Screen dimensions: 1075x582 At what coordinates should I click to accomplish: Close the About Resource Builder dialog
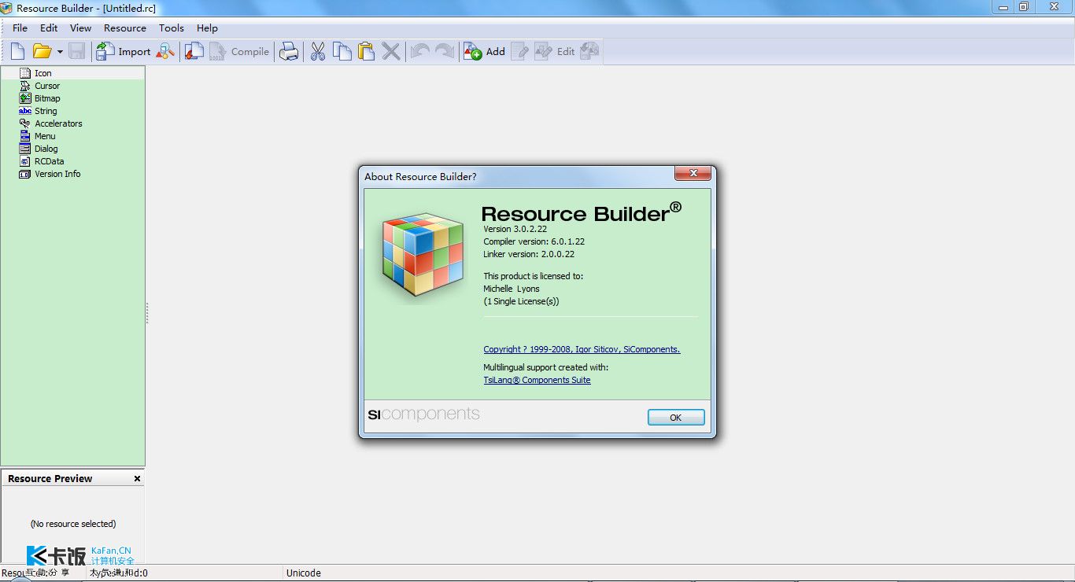pos(693,174)
